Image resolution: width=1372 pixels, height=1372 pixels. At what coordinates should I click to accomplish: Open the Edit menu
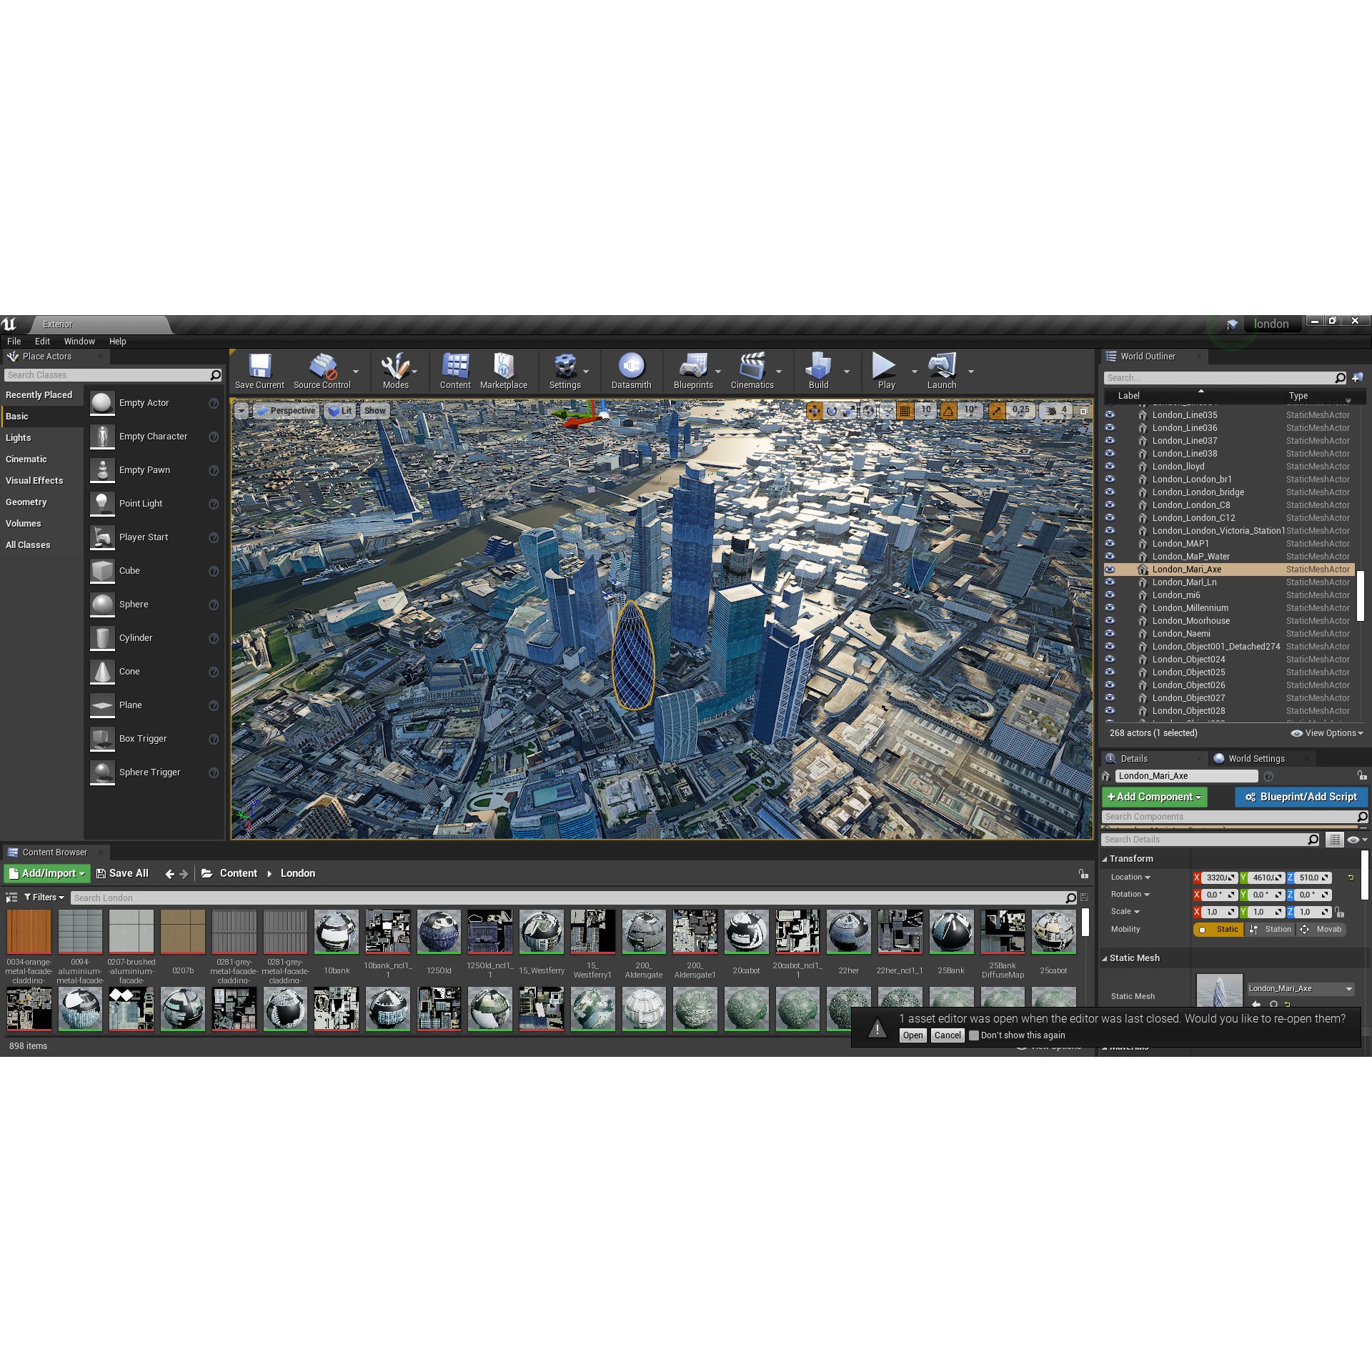click(x=42, y=341)
